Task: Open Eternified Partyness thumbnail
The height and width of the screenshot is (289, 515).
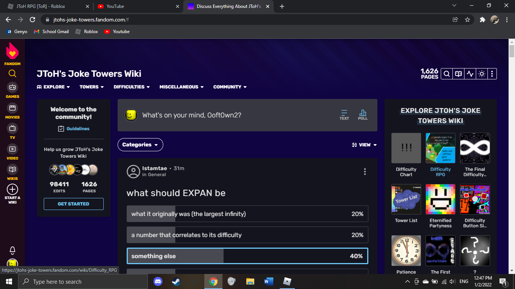Action: click(x=440, y=199)
